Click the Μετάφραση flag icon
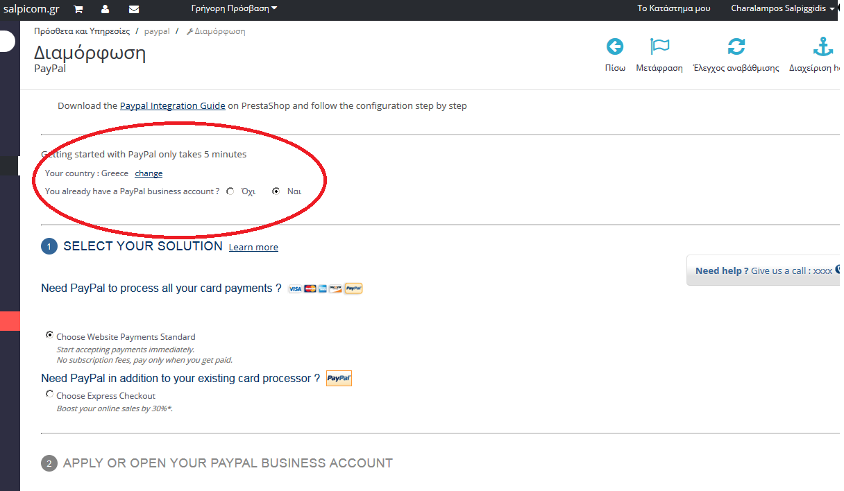Image resolution: width=844 pixels, height=491 pixels. 659,46
